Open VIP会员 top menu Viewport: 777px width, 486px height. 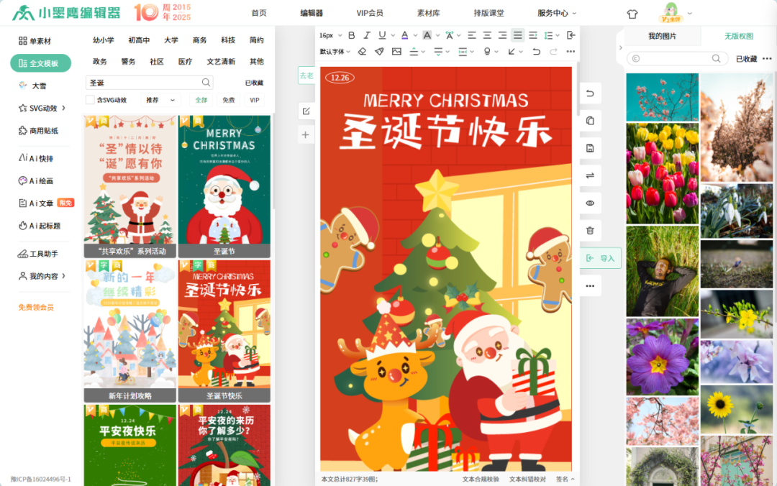[370, 13]
